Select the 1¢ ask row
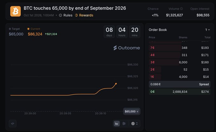 (179, 77)
